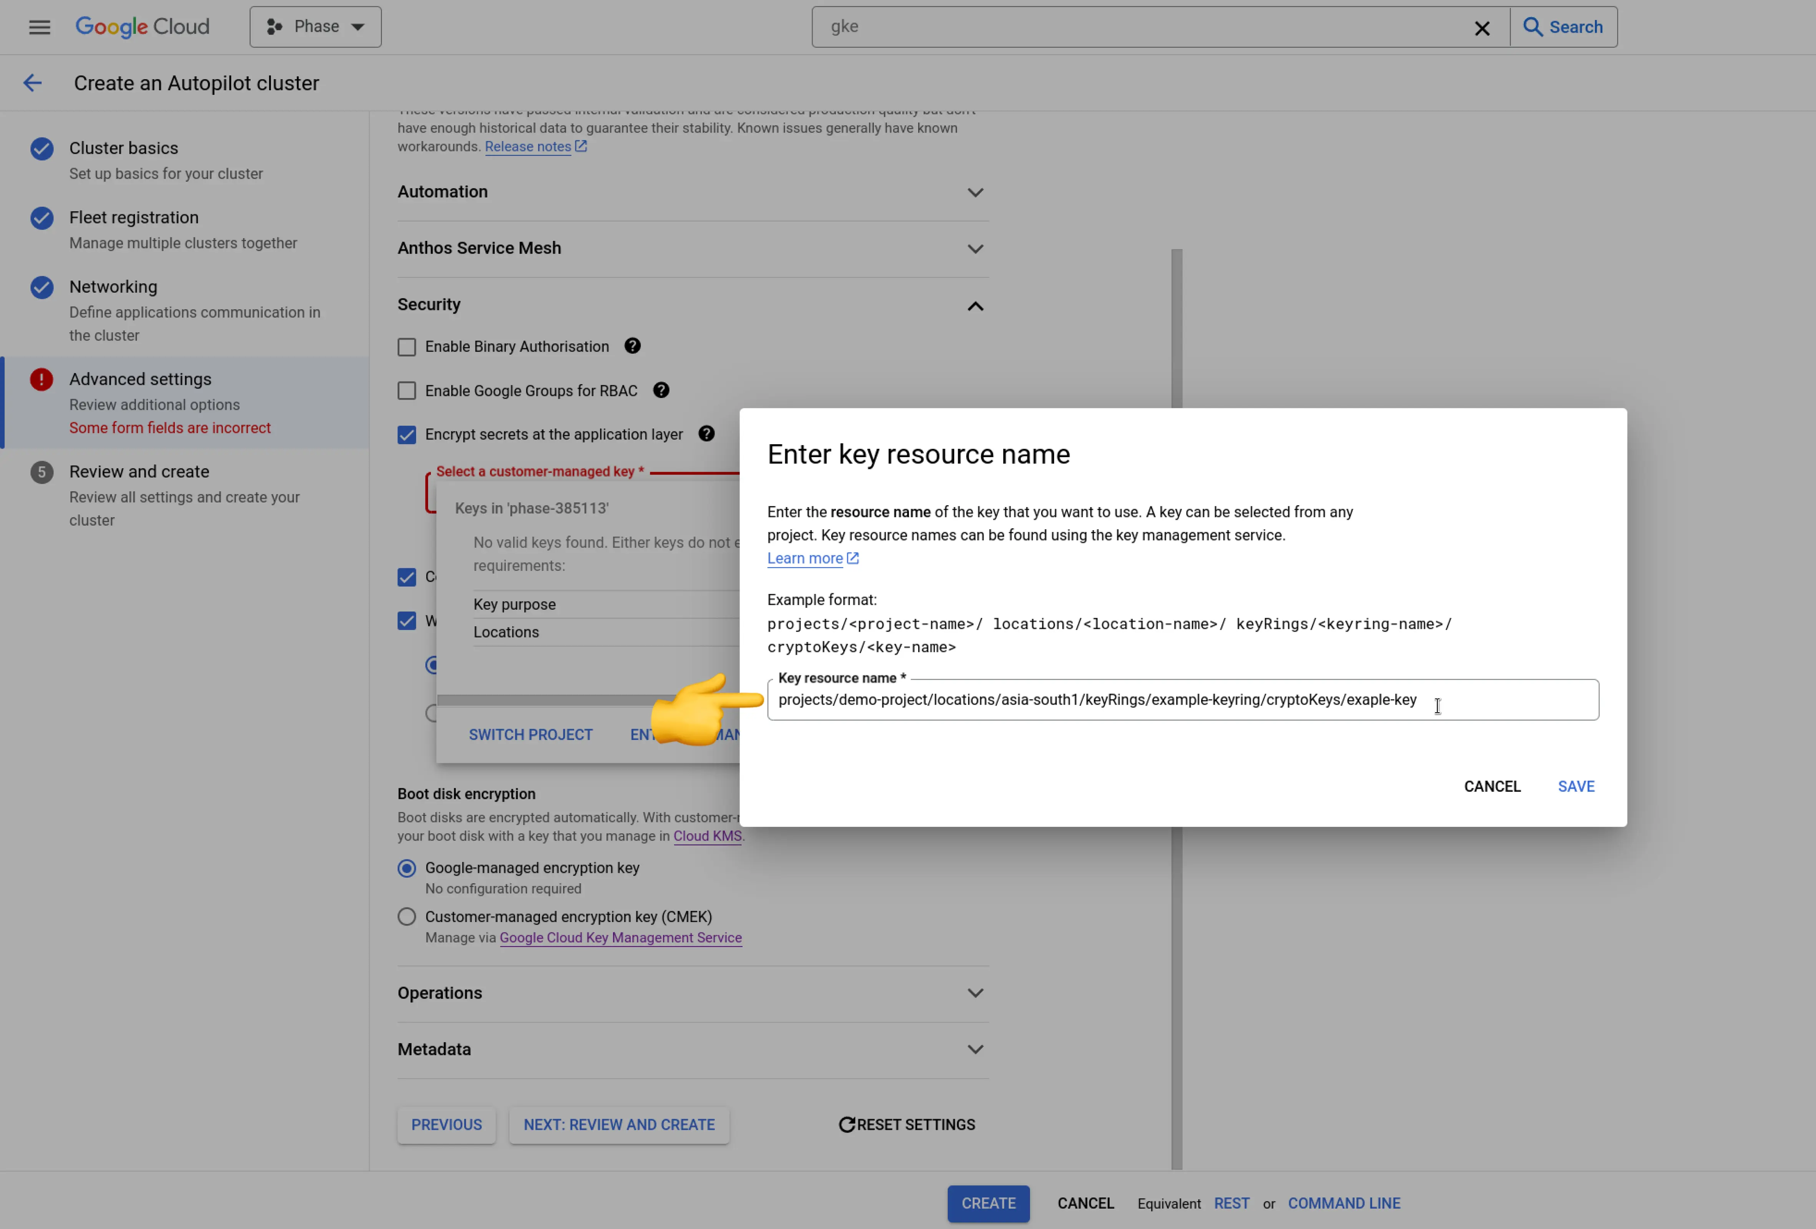This screenshot has width=1816, height=1229.
Task: Clear the search box with X icon
Action: [1482, 28]
